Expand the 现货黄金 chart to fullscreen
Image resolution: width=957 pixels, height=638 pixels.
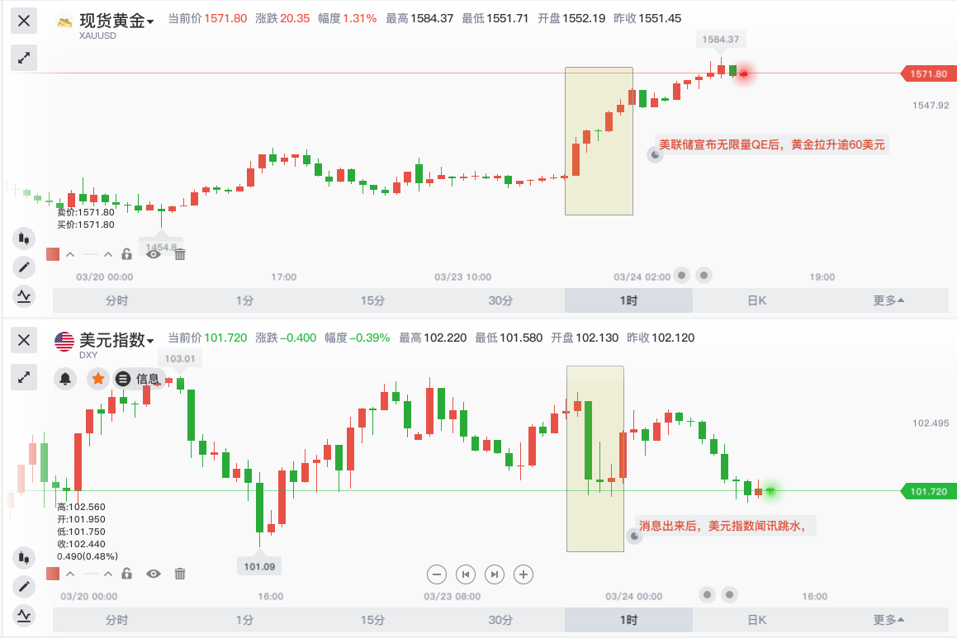(24, 58)
